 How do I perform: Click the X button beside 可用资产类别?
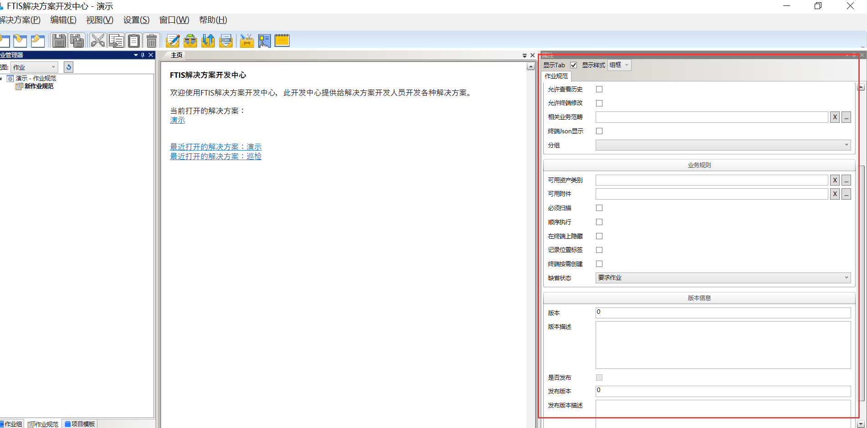(x=835, y=180)
